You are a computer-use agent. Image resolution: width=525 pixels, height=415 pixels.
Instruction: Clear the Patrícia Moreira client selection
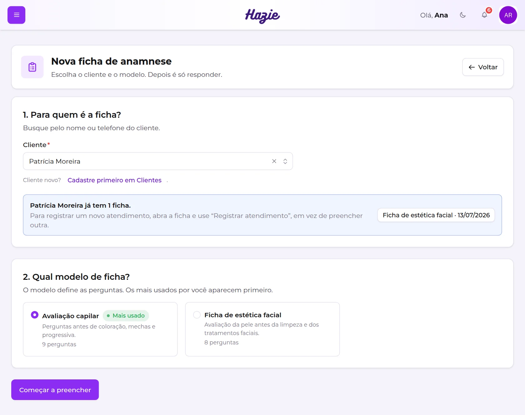tap(274, 161)
